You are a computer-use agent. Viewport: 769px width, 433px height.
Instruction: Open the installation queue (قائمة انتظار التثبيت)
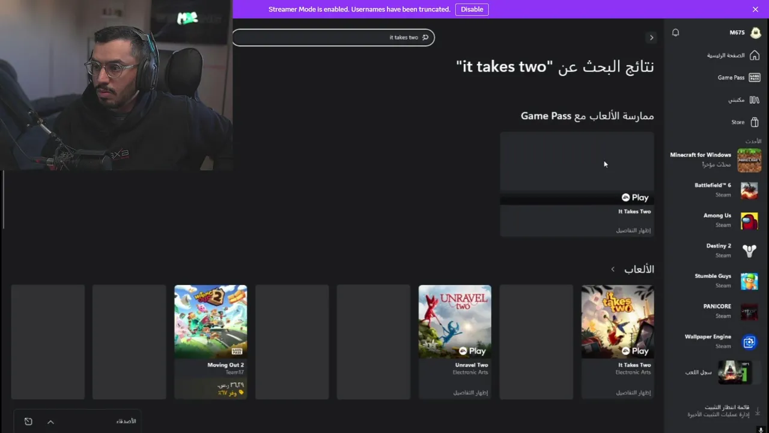[719, 411]
